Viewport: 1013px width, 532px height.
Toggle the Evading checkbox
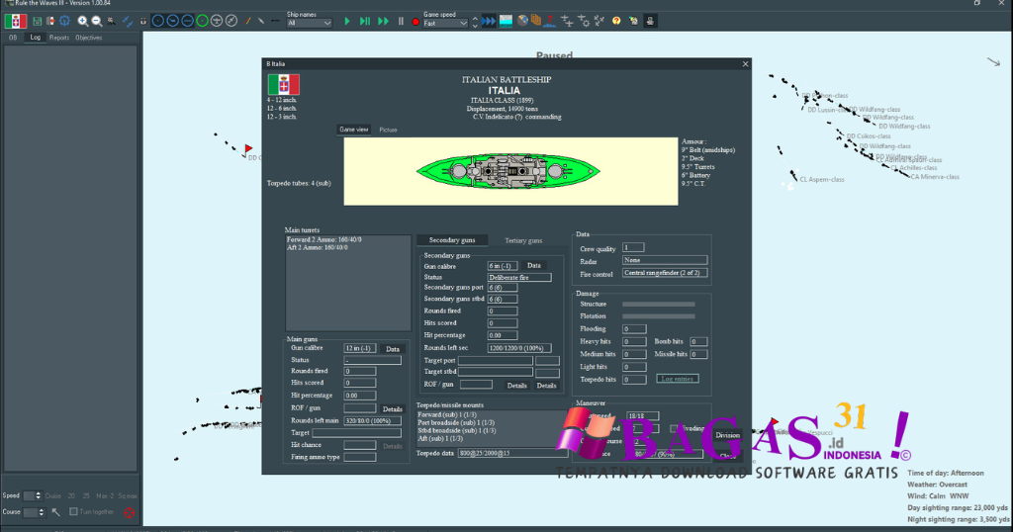click(x=673, y=428)
